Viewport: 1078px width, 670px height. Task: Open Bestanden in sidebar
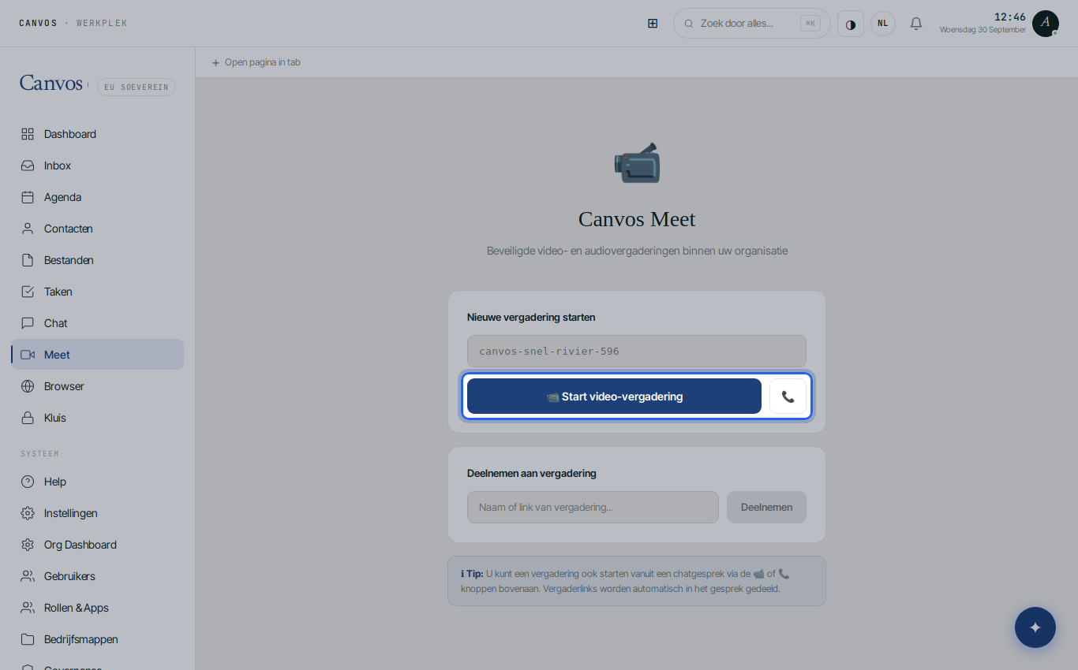[97, 260]
